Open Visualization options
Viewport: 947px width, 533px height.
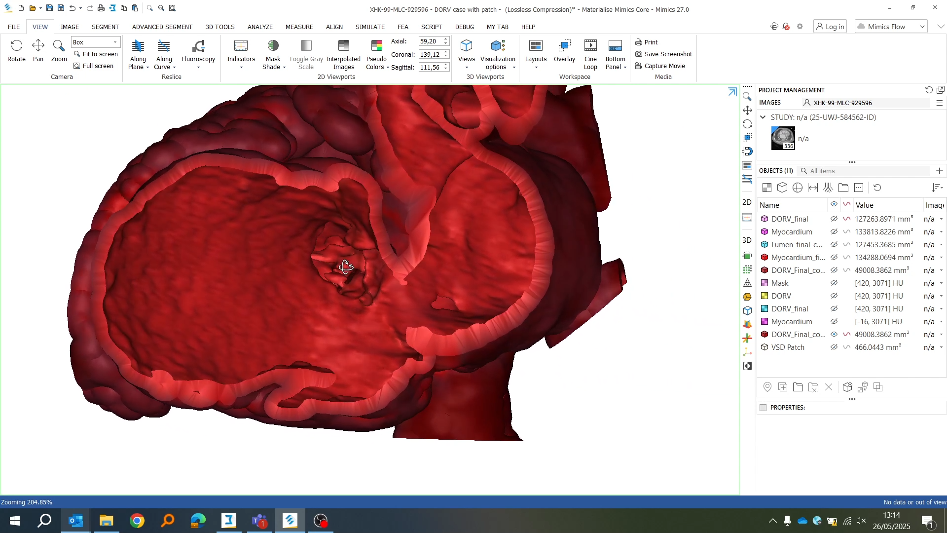[498, 54]
